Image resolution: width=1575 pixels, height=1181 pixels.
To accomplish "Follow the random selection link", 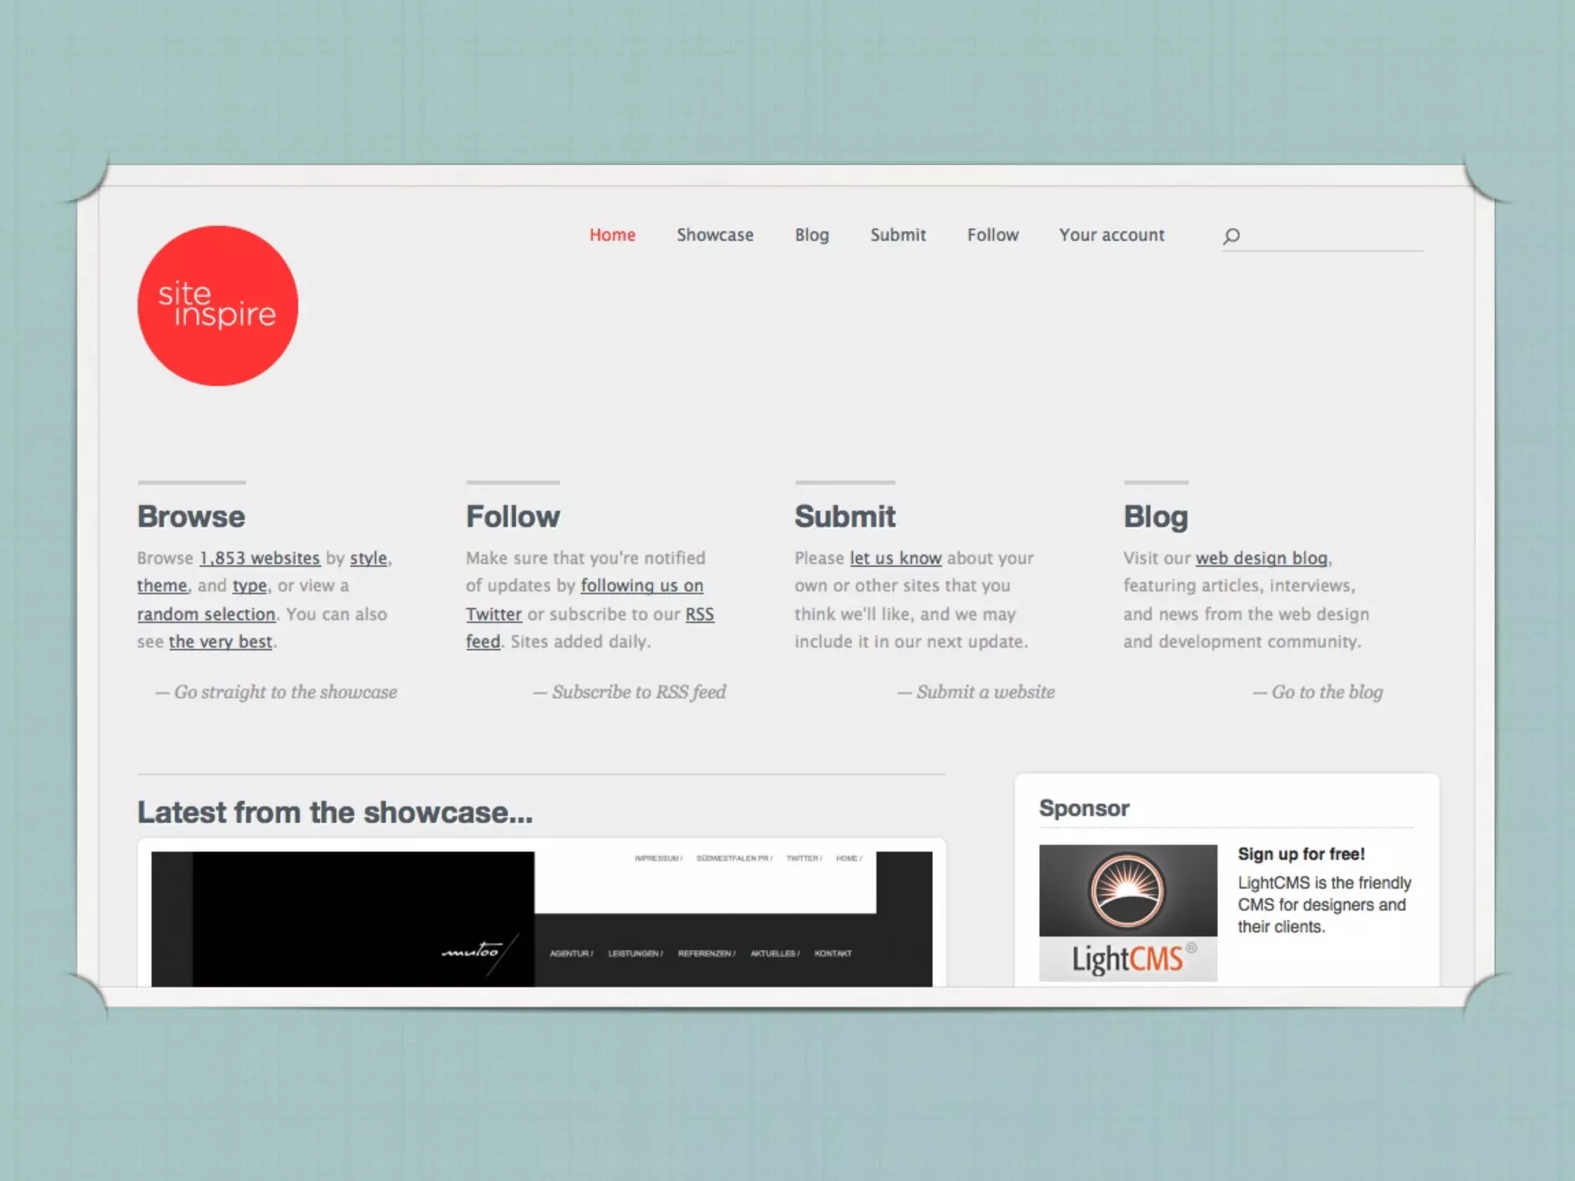I will tap(206, 614).
